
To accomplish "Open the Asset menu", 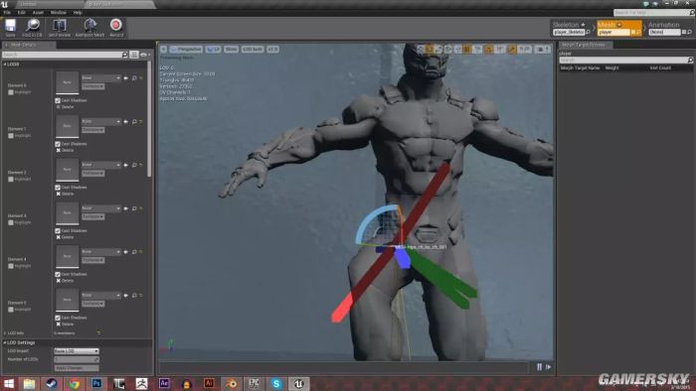I will coord(38,12).
